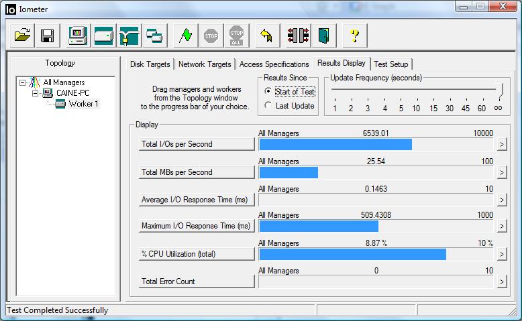Select Last Update radio button

pyautogui.click(x=268, y=105)
